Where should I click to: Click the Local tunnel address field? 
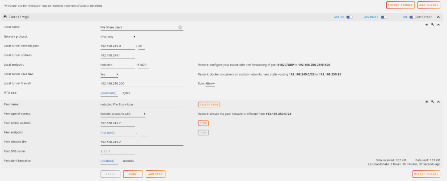coord(118,55)
